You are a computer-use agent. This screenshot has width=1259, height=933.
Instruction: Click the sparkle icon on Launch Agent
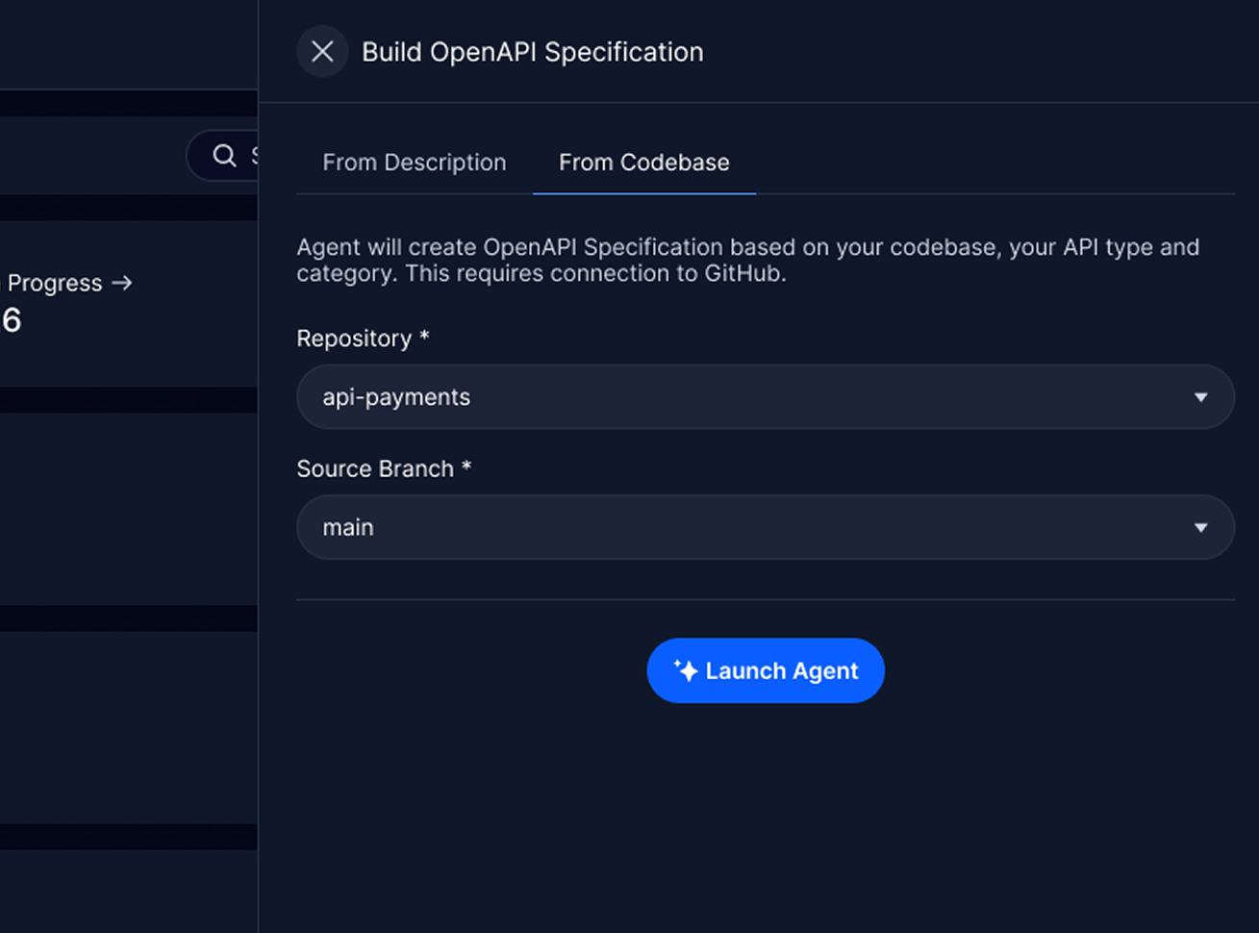[x=685, y=670]
